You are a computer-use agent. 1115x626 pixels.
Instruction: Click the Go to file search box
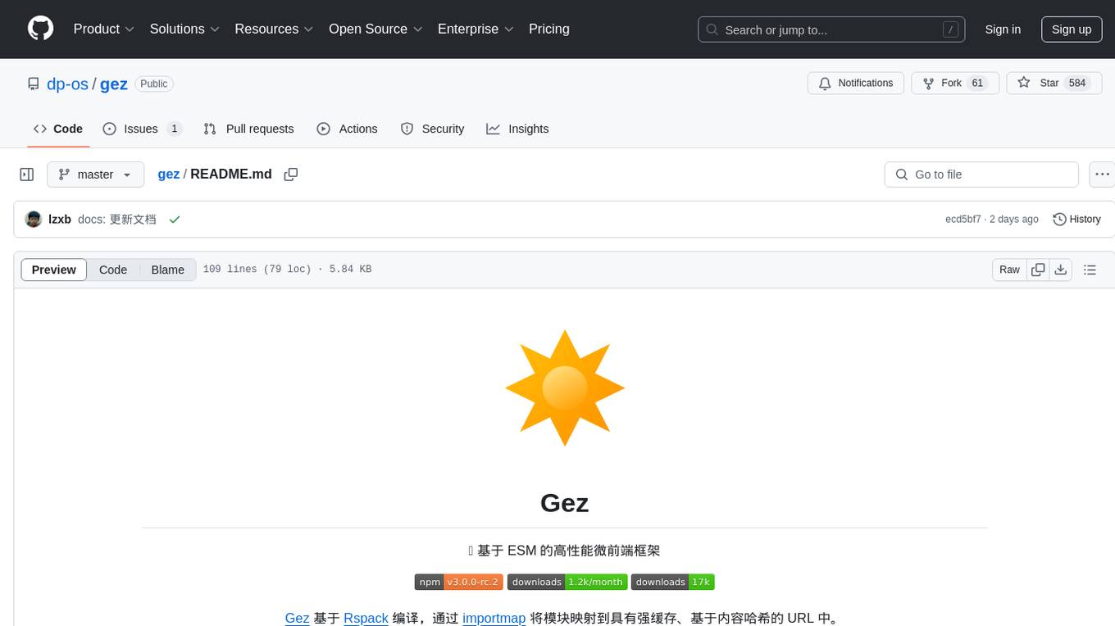(x=981, y=175)
